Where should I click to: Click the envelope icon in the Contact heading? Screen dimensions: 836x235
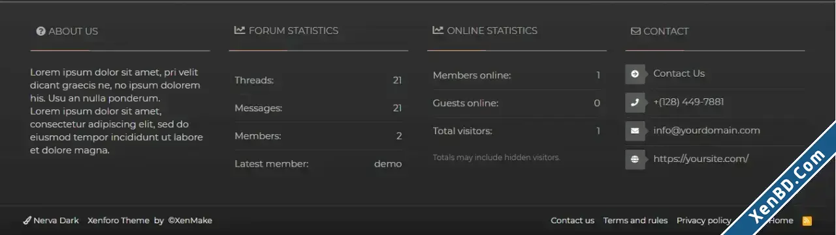pos(635,31)
